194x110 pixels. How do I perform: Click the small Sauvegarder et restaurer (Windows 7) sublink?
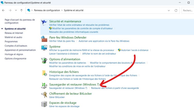point(68,88)
